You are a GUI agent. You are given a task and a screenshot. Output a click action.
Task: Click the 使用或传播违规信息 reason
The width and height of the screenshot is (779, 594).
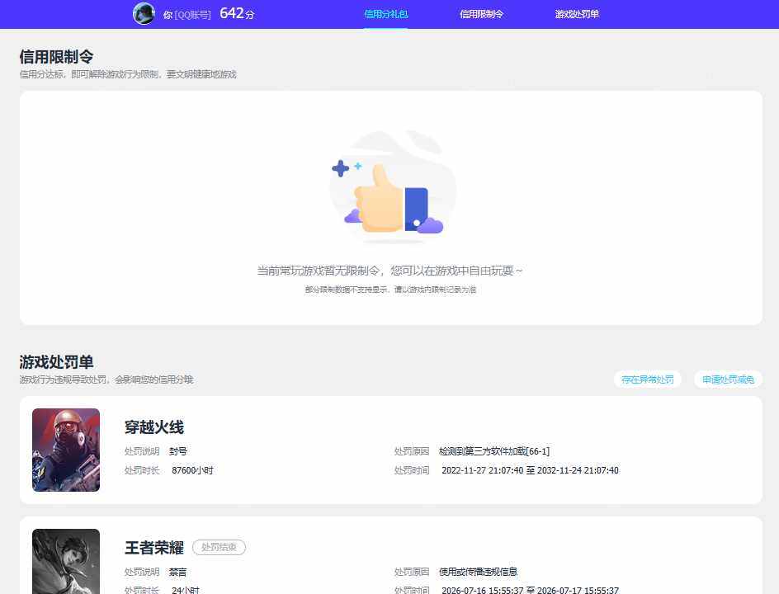point(478,573)
